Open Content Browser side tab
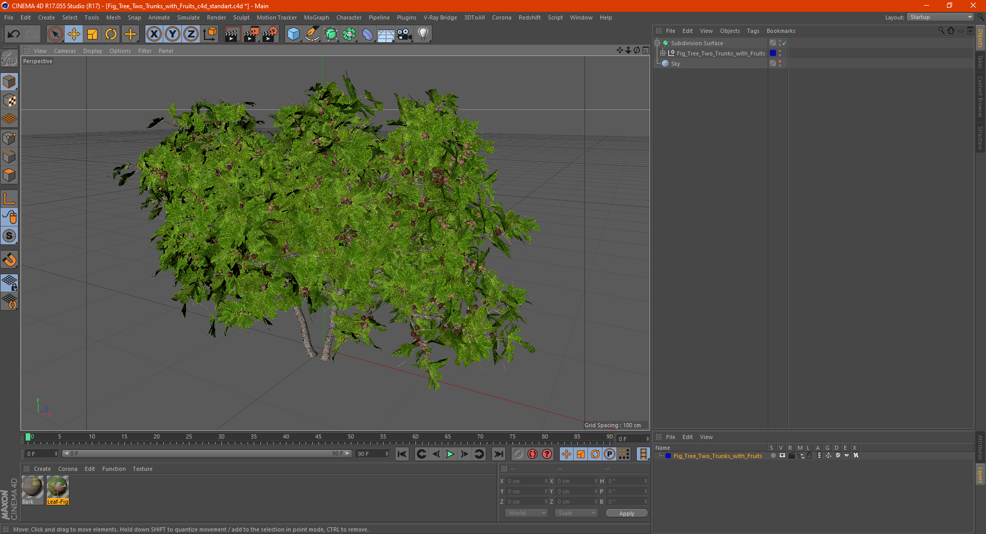Screen dimensions: 986x534 click(980, 97)
